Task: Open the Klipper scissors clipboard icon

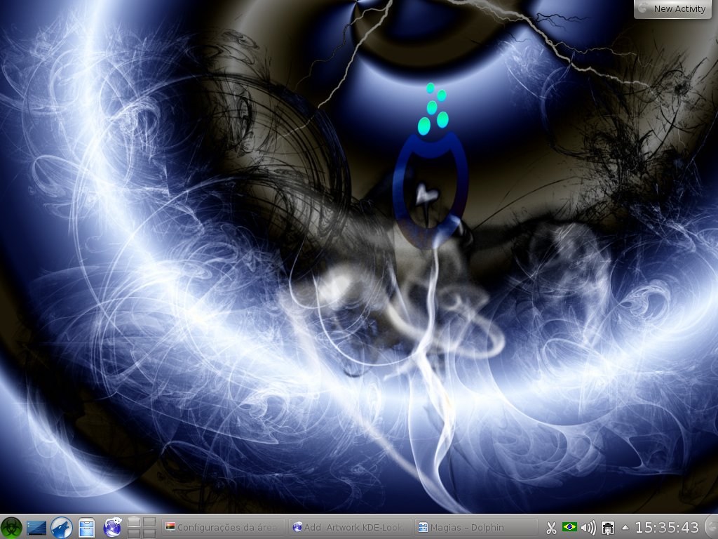Action: click(551, 528)
